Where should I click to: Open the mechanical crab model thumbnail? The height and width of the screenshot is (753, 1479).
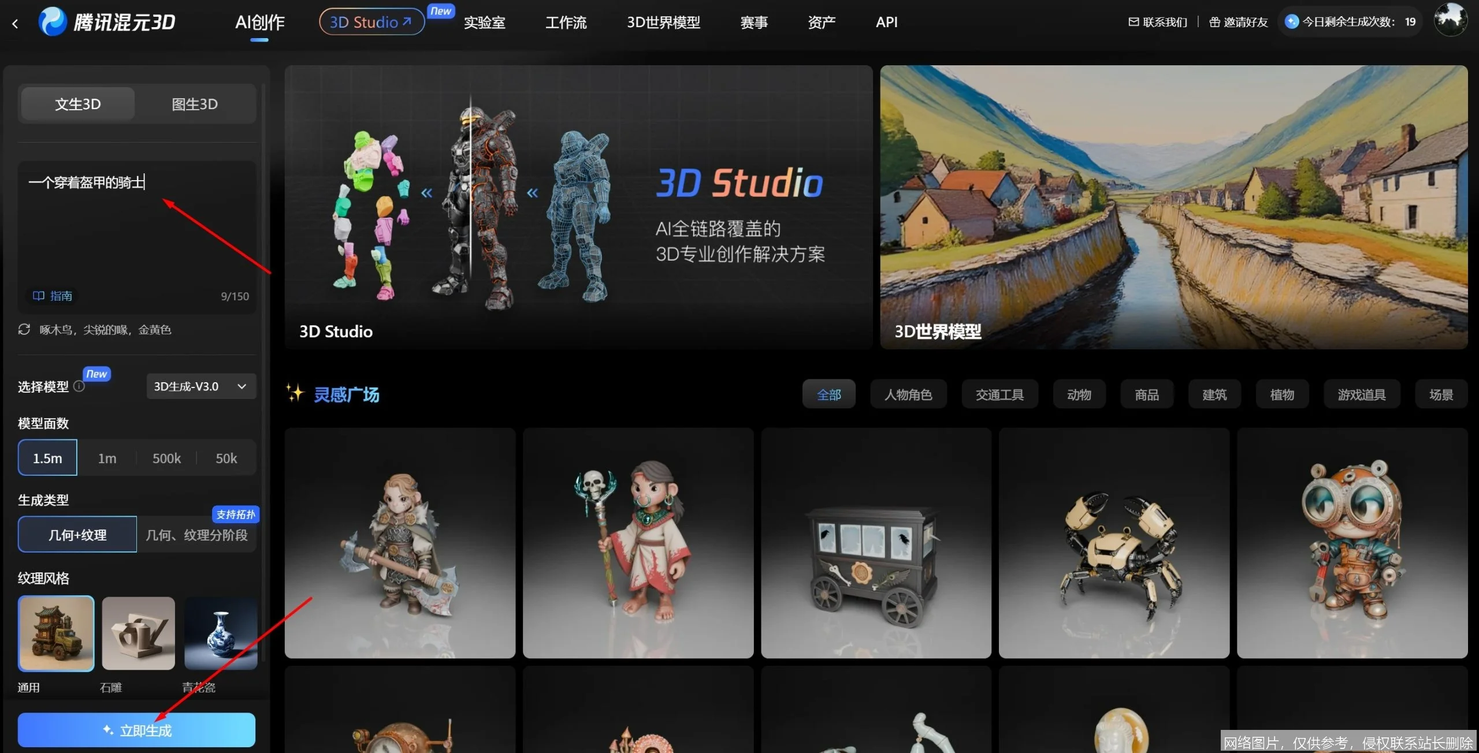(x=1113, y=543)
